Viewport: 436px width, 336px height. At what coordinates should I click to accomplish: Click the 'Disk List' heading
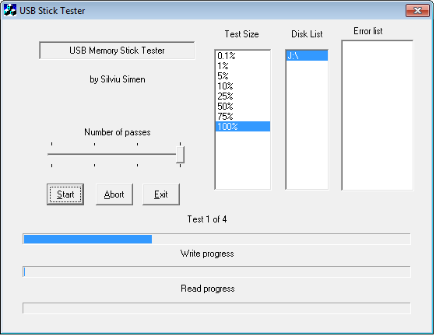pyautogui.click(x=307, y=34)
